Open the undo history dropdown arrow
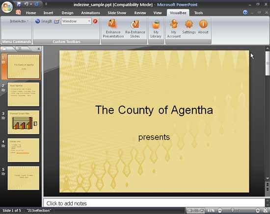 click(31, 4)
